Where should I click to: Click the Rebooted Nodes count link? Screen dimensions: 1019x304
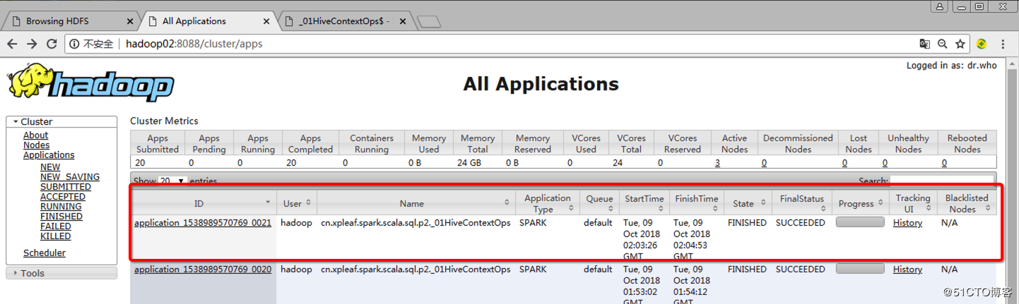pyautogui.click(x=944, y=163)
